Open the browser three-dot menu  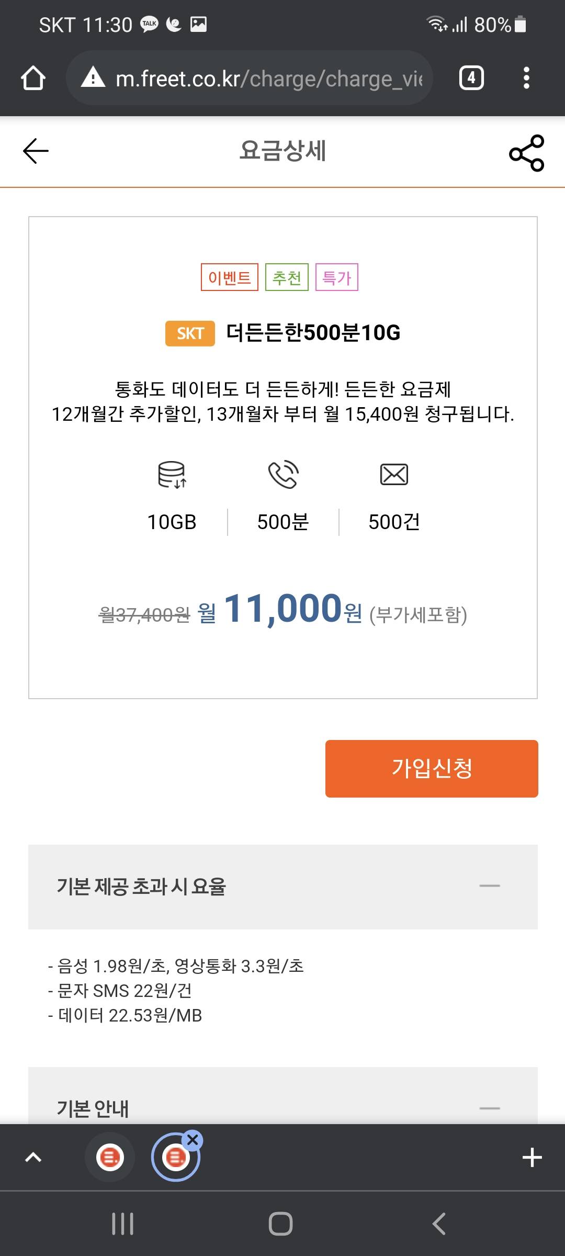point(526,78)
